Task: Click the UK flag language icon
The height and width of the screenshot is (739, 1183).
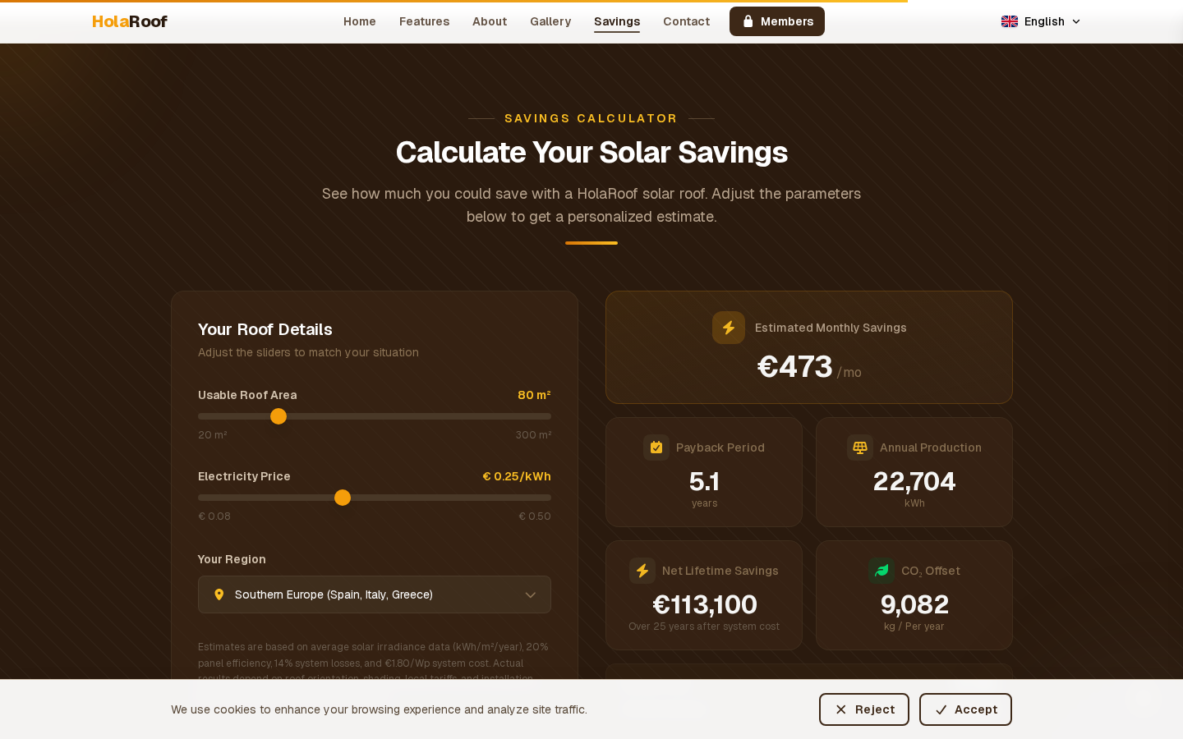Action: tap(1010, 21)
